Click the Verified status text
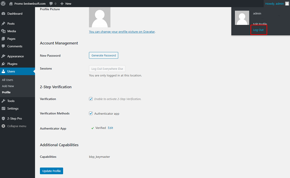 pyautogui.click(x=101, y=128)
